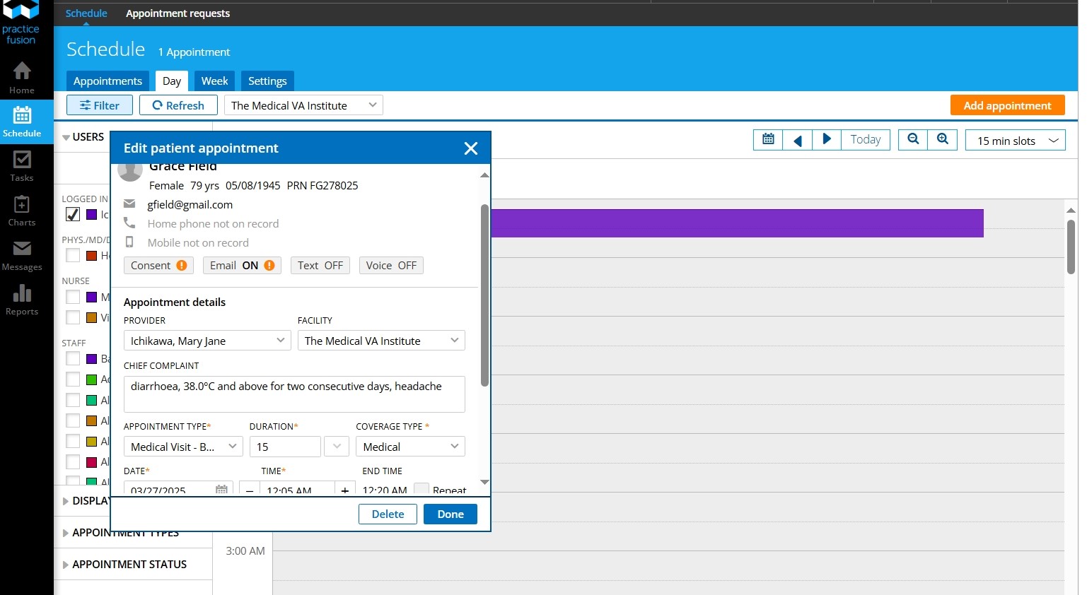Click the red swatch under PHYS./MD

(91, 255)
